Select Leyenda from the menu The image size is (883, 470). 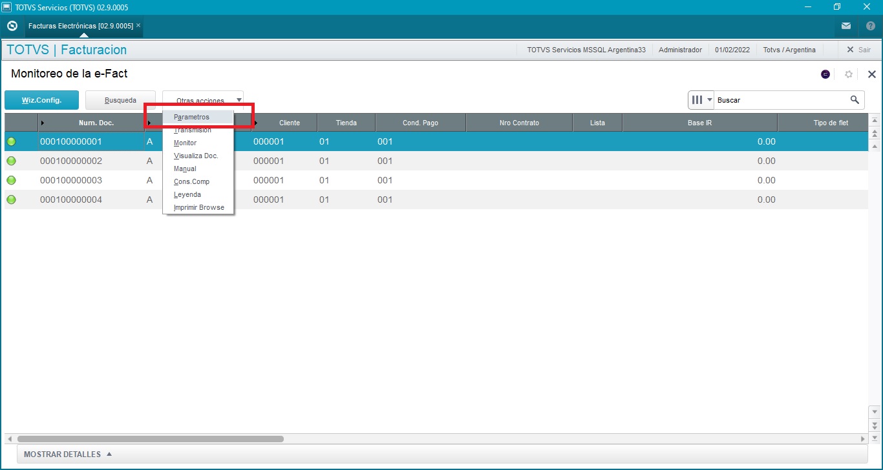198,194
